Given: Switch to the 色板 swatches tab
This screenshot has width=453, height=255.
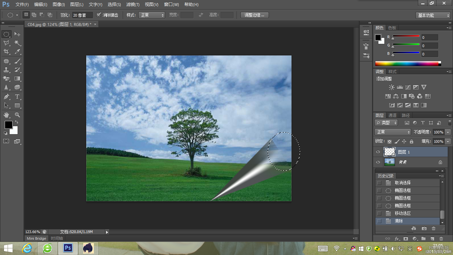Looking at the screenshot, I should click(x=392, y=28).
